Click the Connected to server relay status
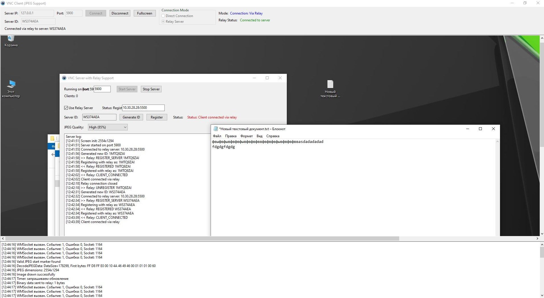 (x=255, y=20)
